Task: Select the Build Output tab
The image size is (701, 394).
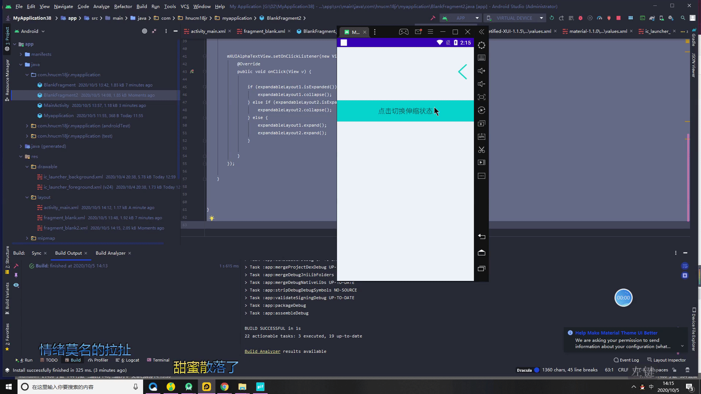Action: pyautogui.click(x=68, y=252)
